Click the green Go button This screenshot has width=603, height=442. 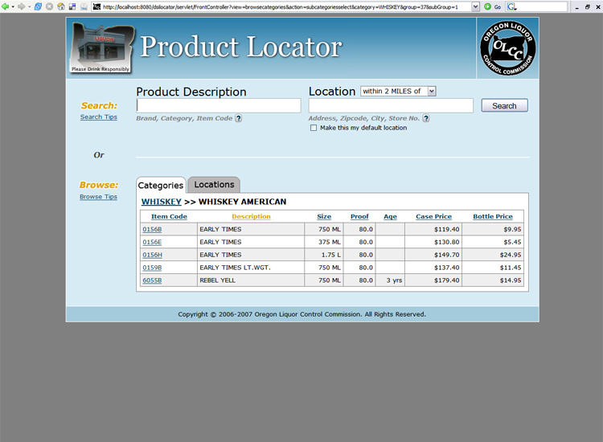tap(493, 6)
